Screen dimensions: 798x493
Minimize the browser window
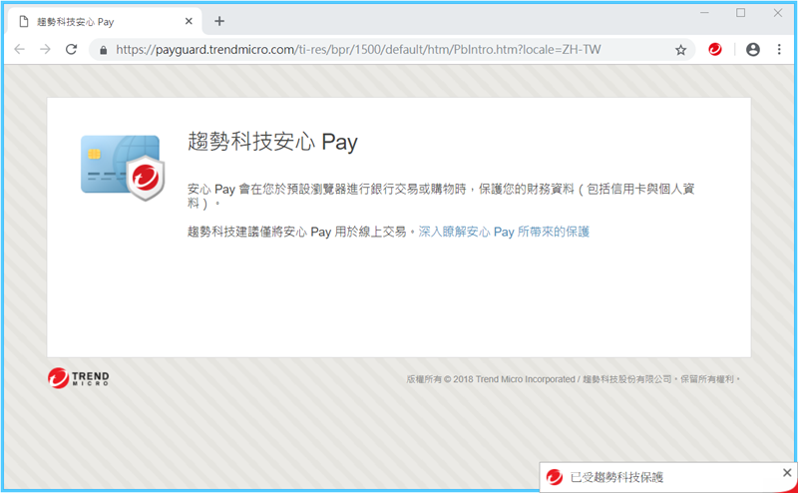pos(704,13)
